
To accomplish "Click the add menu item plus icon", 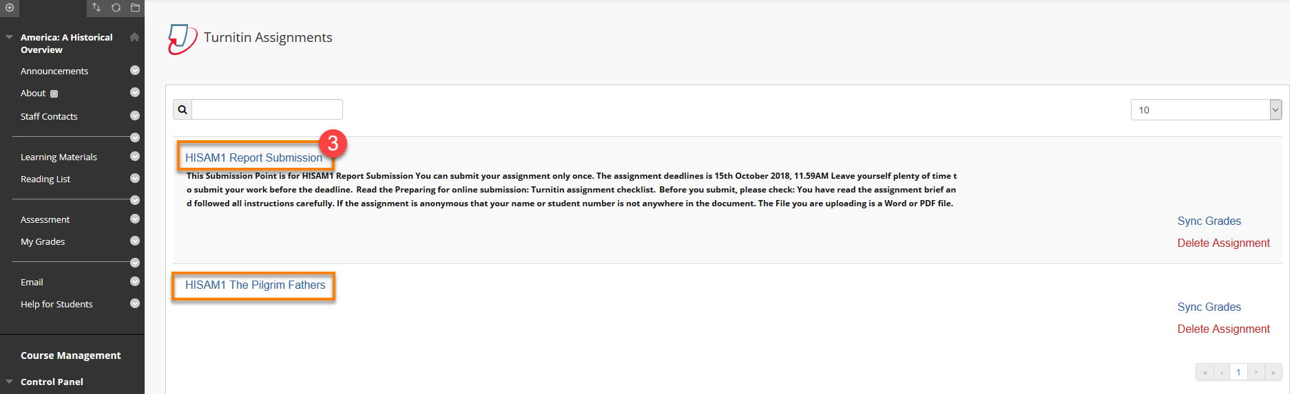I will tap(10, 8).
